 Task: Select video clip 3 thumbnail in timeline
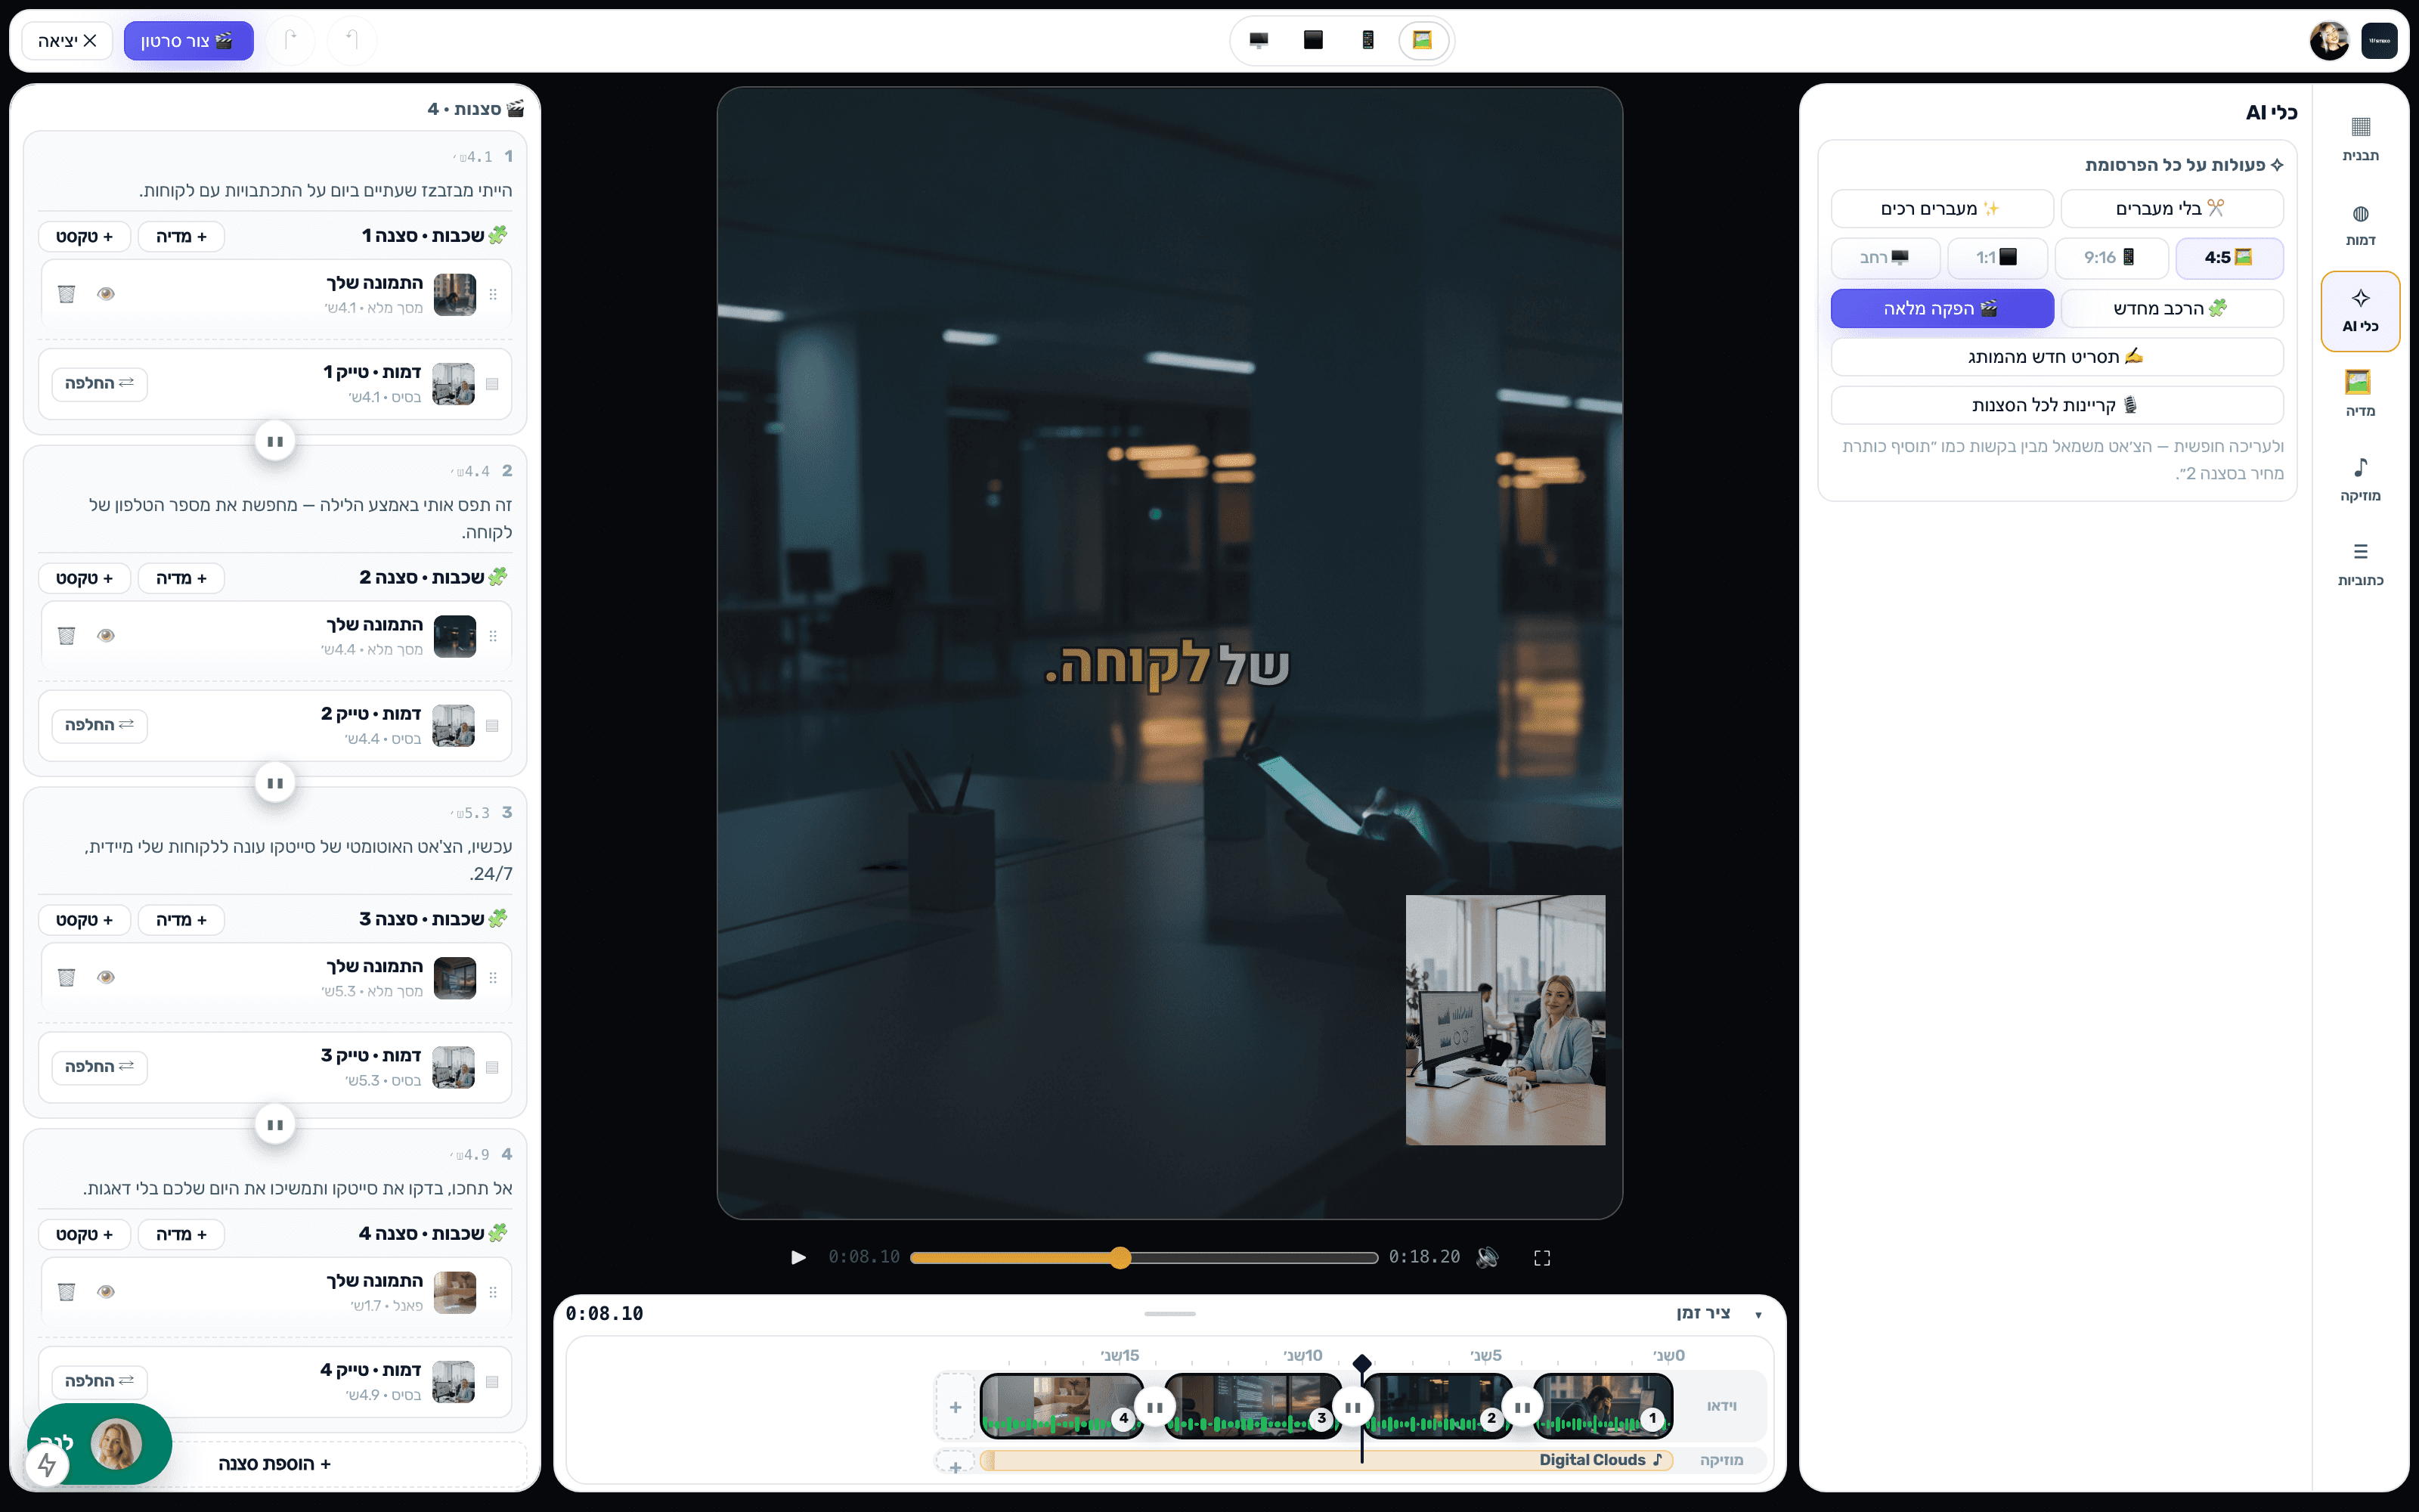[1253, 1406]
